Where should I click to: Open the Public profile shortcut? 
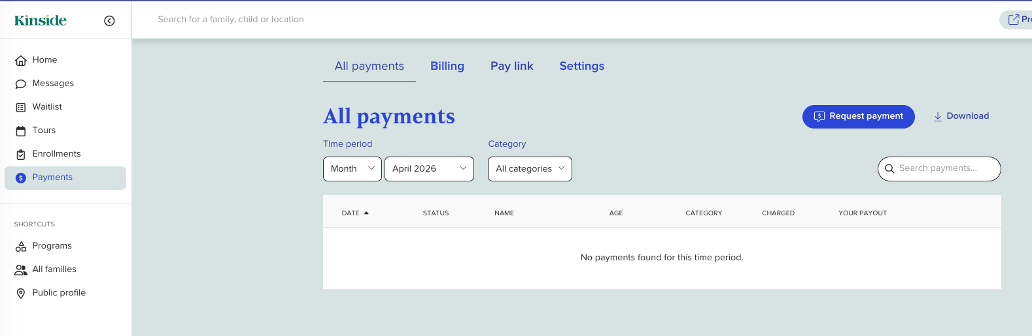point(65,293)
